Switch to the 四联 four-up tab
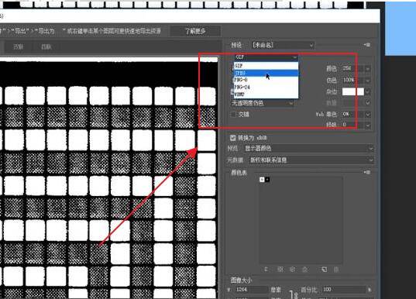Image resolution: width=416 pixels, height=299 pixels. coord(46,47)
